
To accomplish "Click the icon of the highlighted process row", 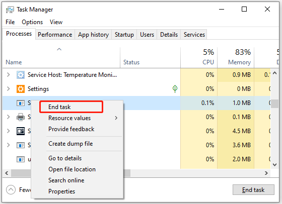I will click(21, 103).
